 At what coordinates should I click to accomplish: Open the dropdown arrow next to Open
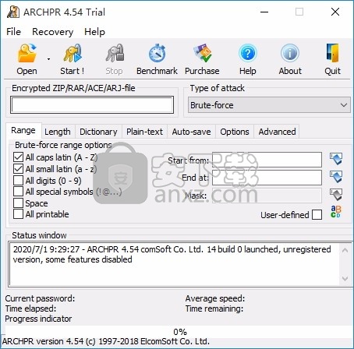[48, 59]
